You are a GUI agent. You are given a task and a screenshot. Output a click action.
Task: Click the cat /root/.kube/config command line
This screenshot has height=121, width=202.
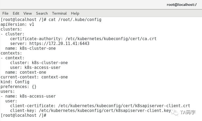(x=51, y=20)
